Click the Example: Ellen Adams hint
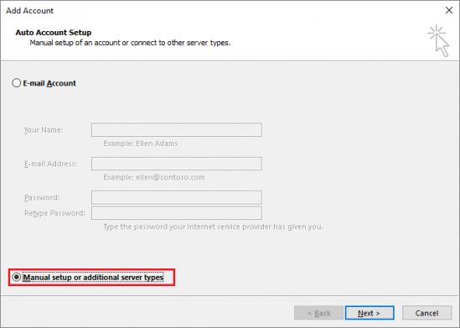 tap(141, 143)
